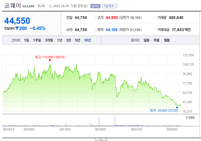Image resolution: width=201 pixels, height=141 pixels.
Task: Click the 최고 113,500 (06/10) label
Action: click(50, 57)
